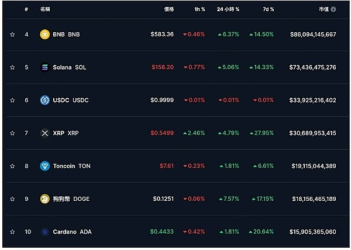Image resolution: width=351 pixels, height=250 pixels.
Task: Favorite XRP with its star
Action: click(12, 133)
